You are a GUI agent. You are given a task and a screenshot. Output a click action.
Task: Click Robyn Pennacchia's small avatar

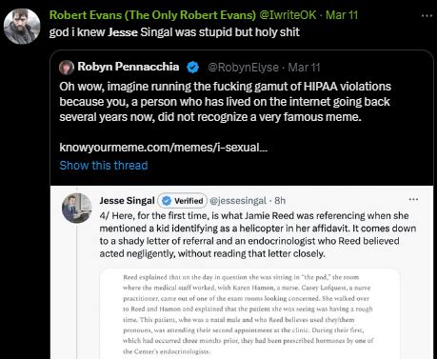coord(67,68)
